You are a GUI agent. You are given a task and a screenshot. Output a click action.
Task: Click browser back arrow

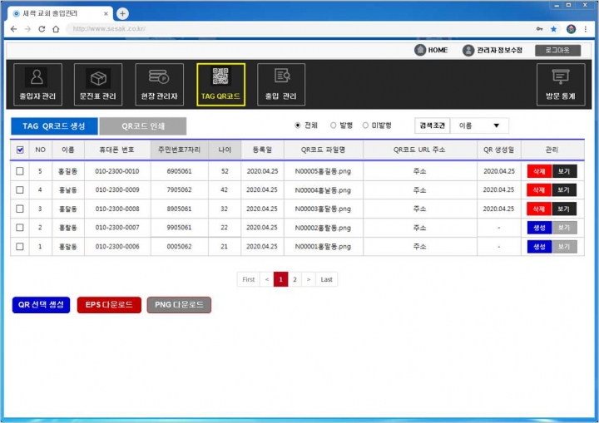[x=14, y=29]
